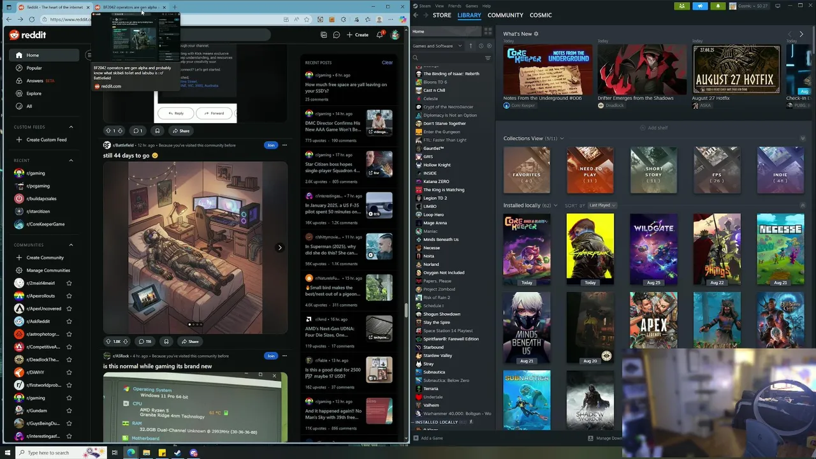Click the Reddit logo
816x459 pixels.
coord(27,35)
